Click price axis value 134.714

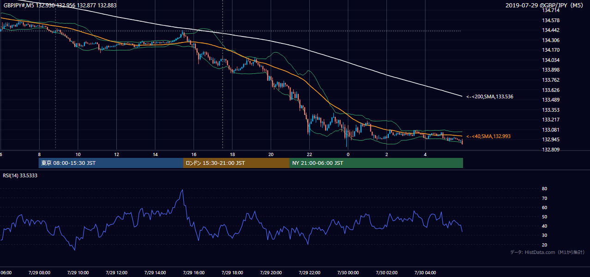(x=550, y=10)
